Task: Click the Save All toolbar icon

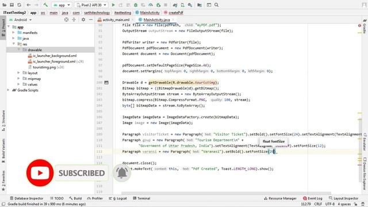Action: (x=11, y=5)
